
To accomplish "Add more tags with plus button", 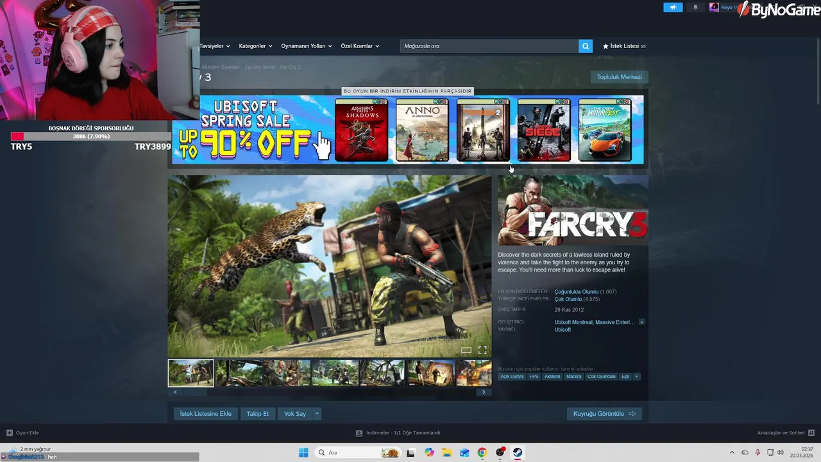I will (x=636, y=377).
